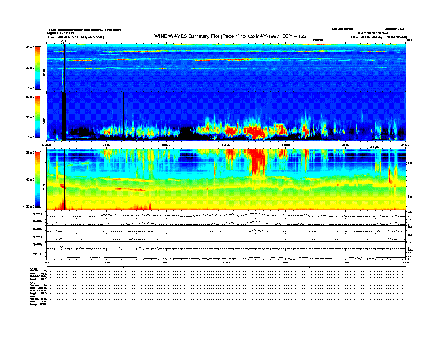Click the RAD1 vertical axis label

pyautogui.click(x=44, y=121)
